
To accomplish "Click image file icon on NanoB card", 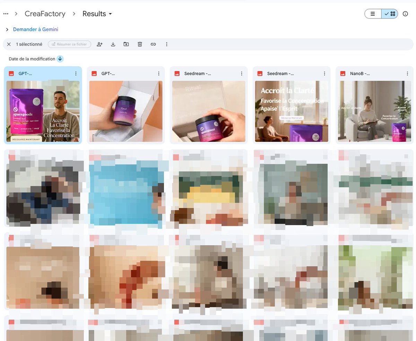I will tap(343, 74).
